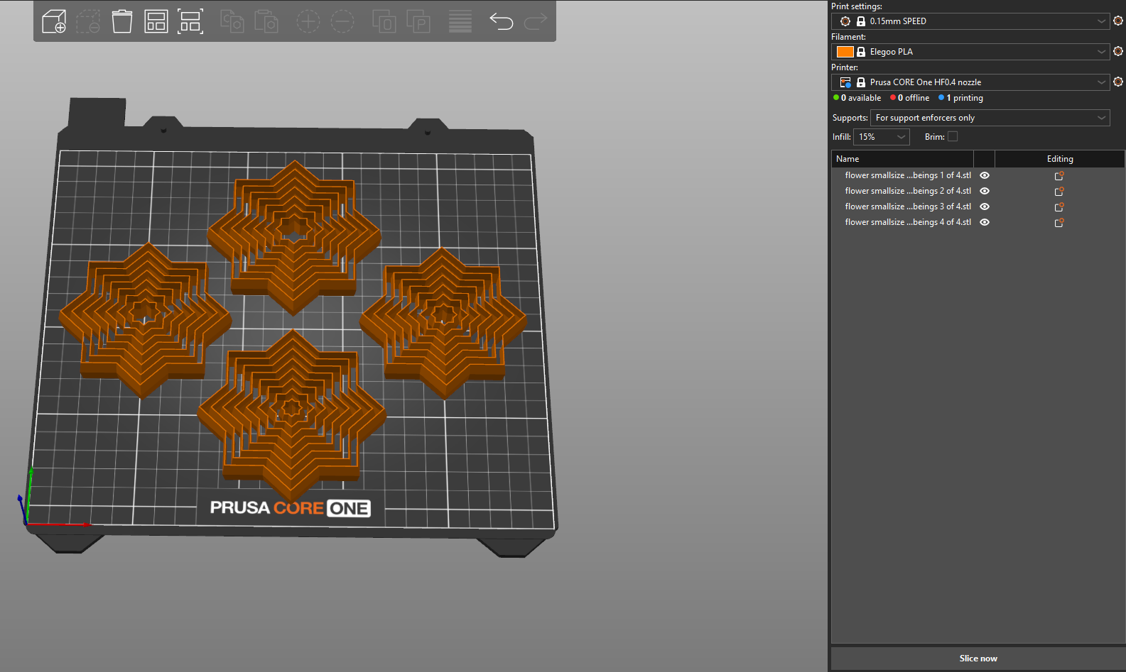Screen dimensions: 1126x672
Task: Click the Add instance plus icon
Action: click(x=308, y=21)
